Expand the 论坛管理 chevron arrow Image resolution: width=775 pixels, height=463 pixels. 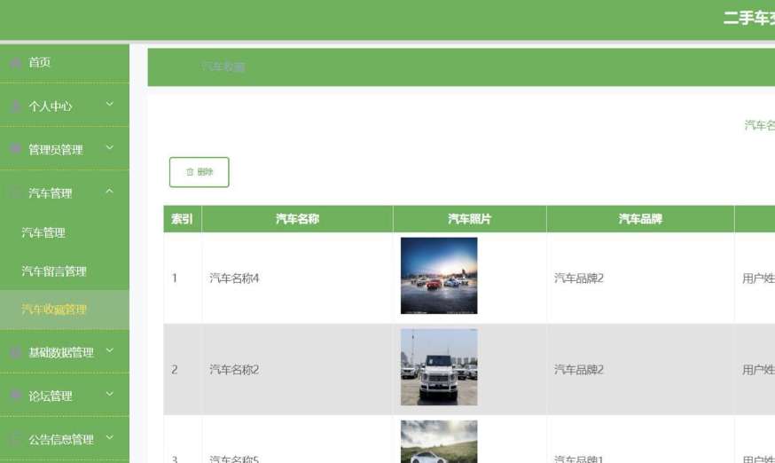(x=110, y=394)
